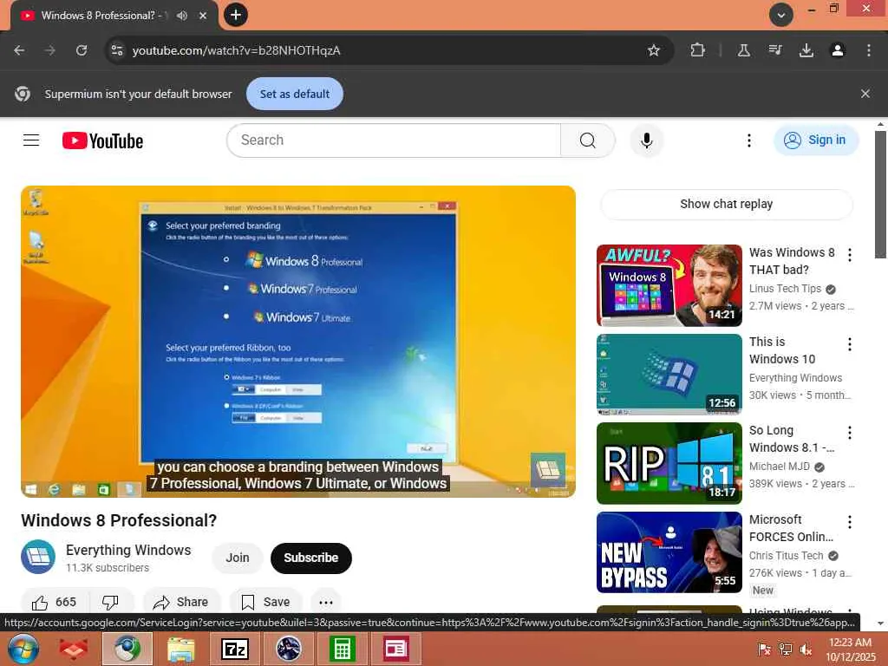The width and height of the screenshot is (888, 666).
Task: Open the Labs flask icon in toolbar
Action: (x=743, y=50)
